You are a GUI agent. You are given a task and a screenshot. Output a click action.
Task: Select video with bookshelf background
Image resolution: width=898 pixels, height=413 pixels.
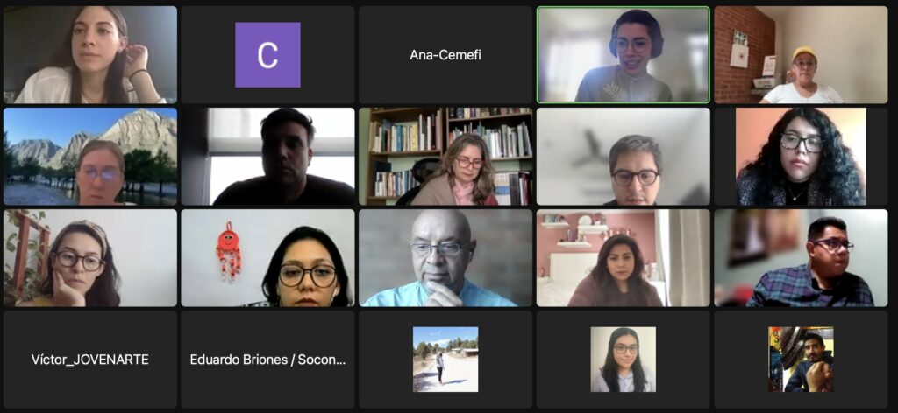(445, 157)
